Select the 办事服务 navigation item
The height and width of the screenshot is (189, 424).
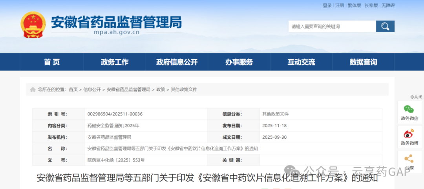coord(239,62)
